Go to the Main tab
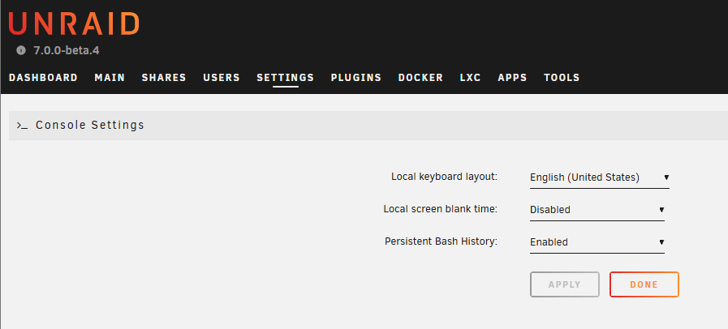The width and height of the screenshot is (728, 329). tap(110, 77)
